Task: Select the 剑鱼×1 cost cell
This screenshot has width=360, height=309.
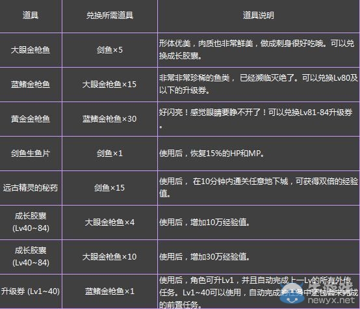Action: 110,154
